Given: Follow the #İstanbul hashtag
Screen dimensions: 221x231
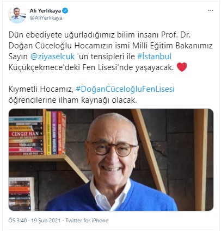Looking at the screenshot, I should click(x=155, y=57).
